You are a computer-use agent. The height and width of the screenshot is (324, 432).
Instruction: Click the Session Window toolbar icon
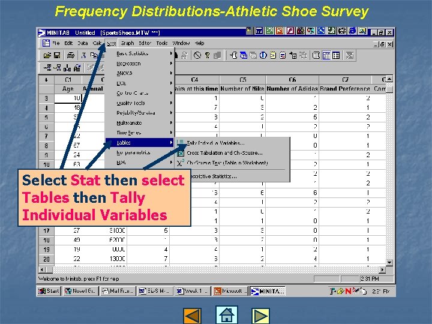pos(316,56)
